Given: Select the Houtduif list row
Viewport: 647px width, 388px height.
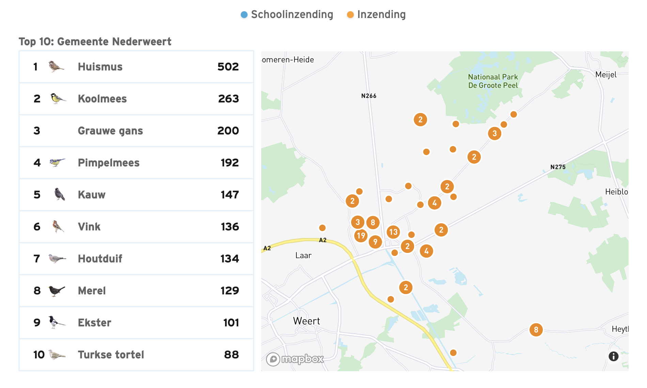Looking at the screenshot, I should [136, 259].
